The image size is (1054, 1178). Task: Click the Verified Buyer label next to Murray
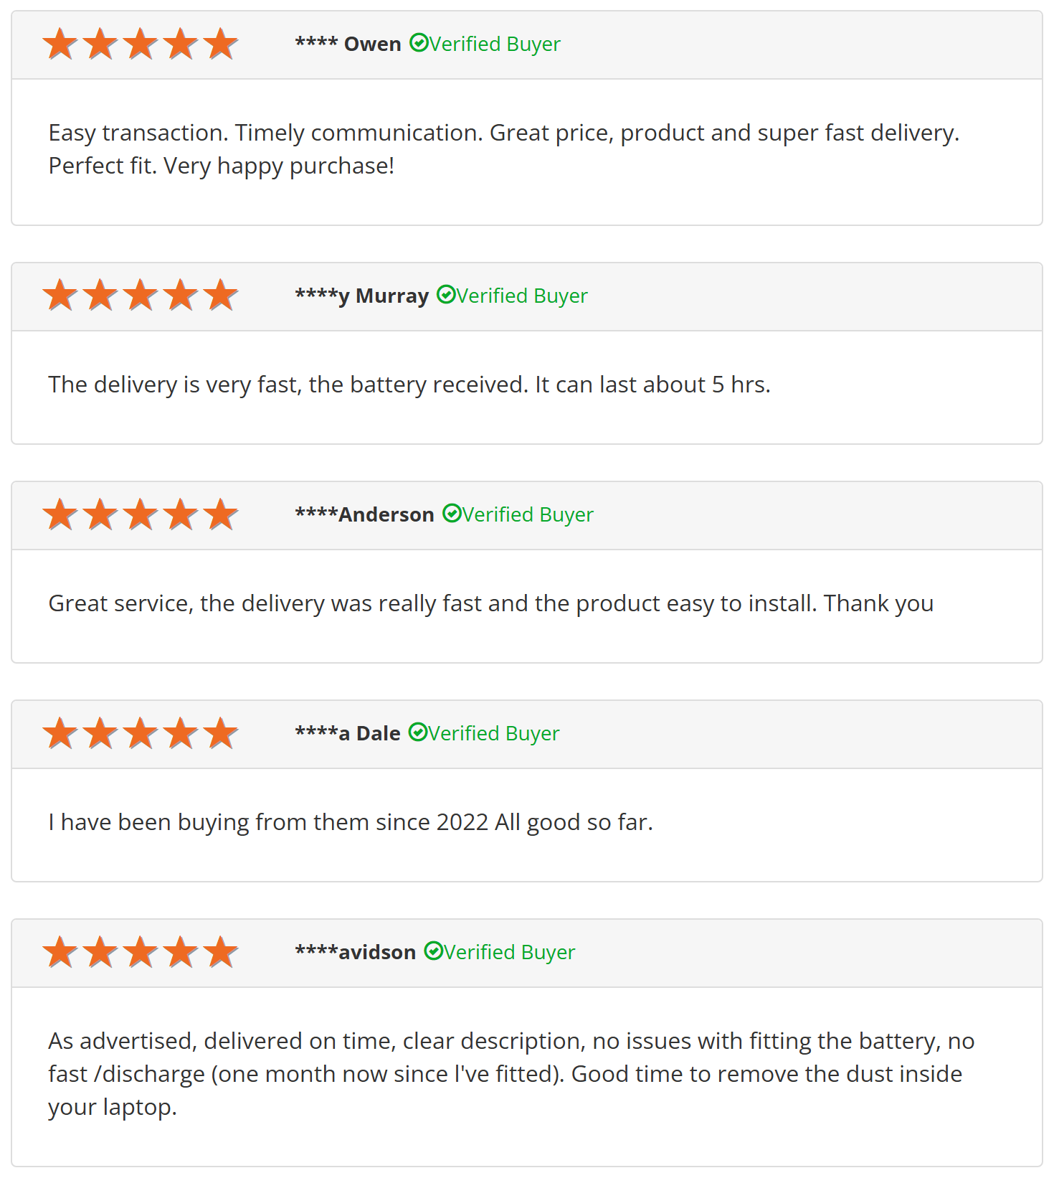click(x=522, y=296)
